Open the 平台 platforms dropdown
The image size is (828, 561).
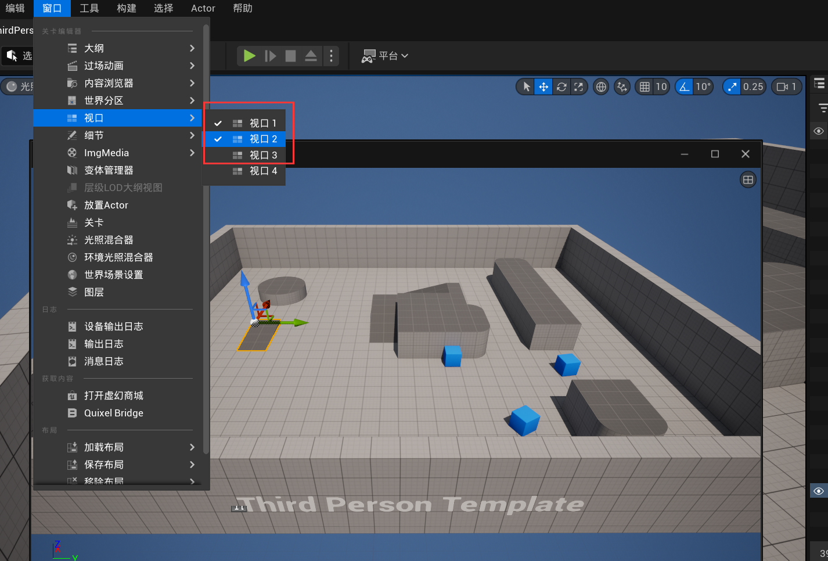click(385, 56)
